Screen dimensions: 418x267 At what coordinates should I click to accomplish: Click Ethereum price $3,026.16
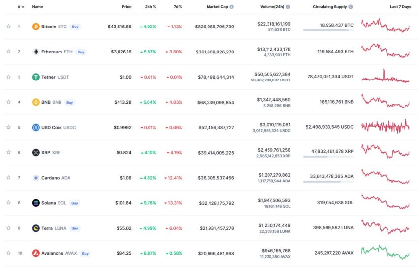click(121, 52)
